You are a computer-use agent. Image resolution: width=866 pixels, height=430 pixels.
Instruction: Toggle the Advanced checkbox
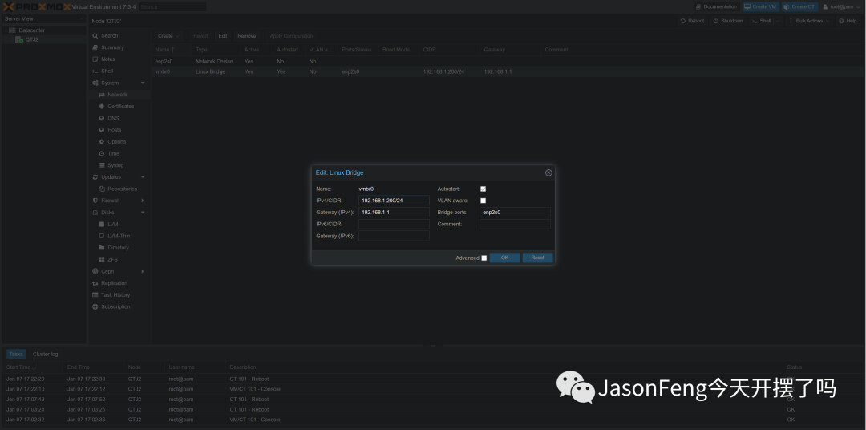tap(484, 258)
